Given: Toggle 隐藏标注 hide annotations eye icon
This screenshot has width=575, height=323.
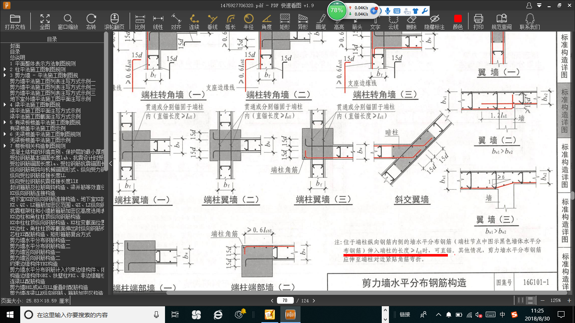Looking at the screenshot, I should tap(434, 21).
